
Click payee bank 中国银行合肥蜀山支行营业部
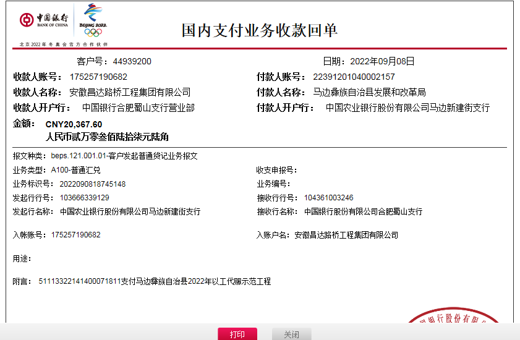(139, 108)
